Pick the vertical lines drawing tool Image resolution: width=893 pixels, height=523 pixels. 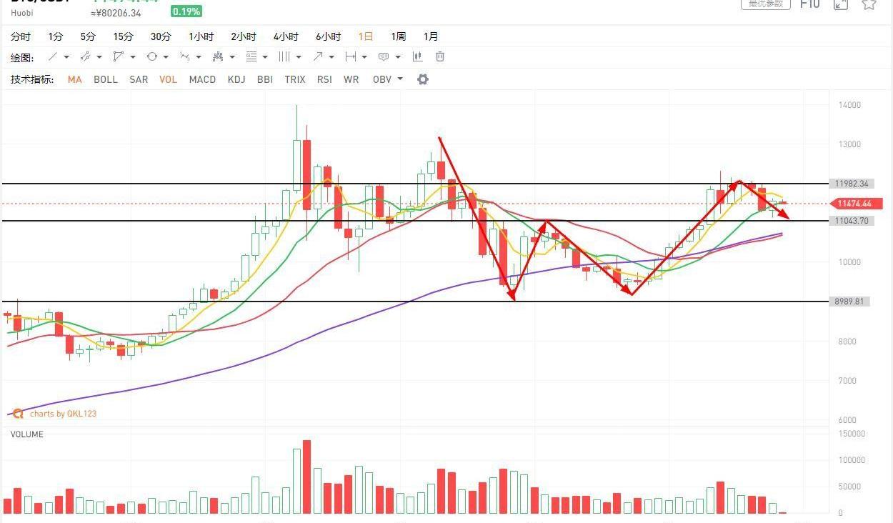click(284, 56)
